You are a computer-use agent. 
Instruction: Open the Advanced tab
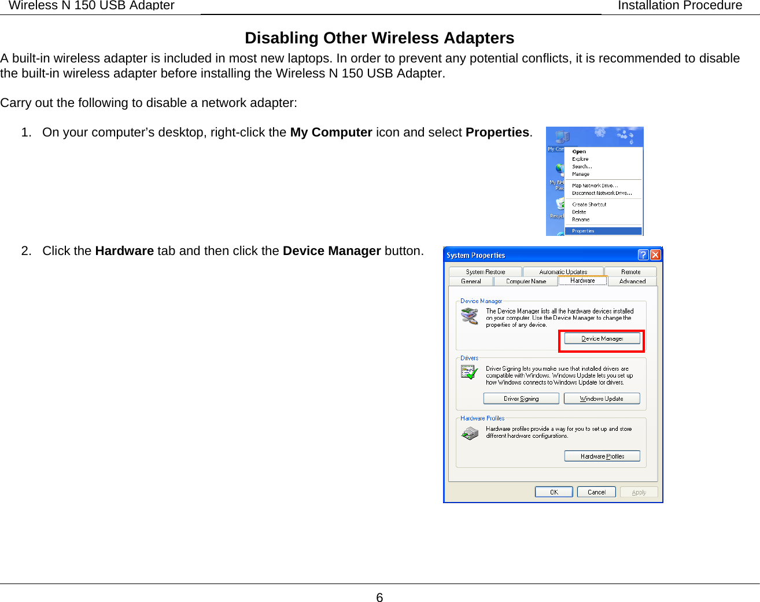[632, 281]
